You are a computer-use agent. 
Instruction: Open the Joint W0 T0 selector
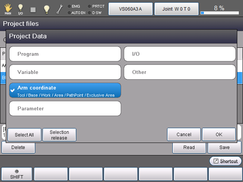(176, 9)
